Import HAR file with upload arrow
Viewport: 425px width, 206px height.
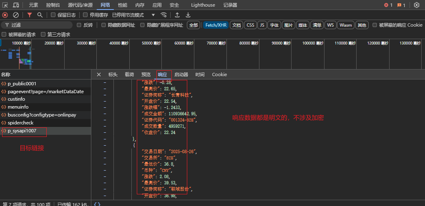pyautogui.click(x=177, y=15)
